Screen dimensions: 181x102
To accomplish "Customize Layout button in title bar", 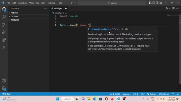I will [161, 3].
